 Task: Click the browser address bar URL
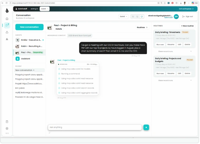point(34,3)
